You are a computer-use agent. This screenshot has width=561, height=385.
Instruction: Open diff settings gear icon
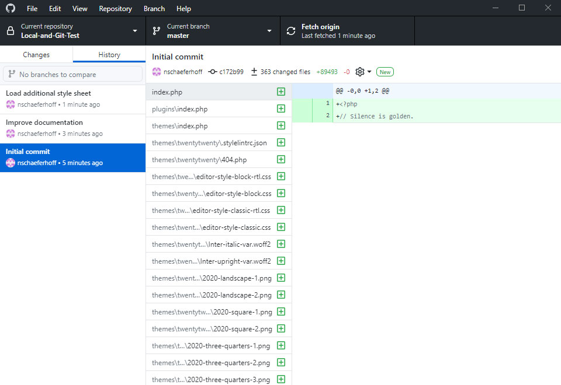359,72
